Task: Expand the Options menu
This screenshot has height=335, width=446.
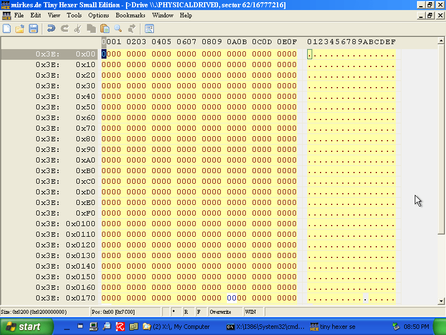Action: [x=99, y=16]
